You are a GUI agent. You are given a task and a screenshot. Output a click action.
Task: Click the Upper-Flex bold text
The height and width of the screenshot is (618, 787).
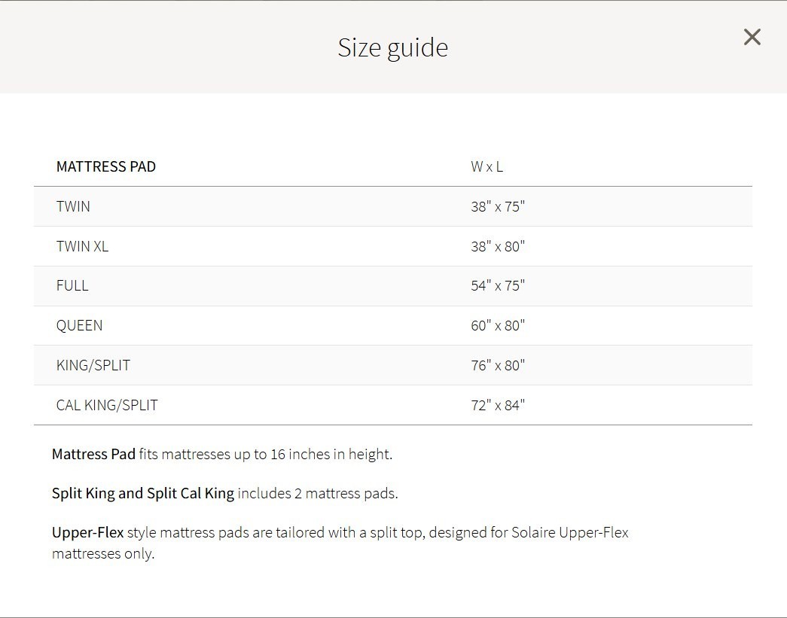pyautogui.click(x=88, y=532)
